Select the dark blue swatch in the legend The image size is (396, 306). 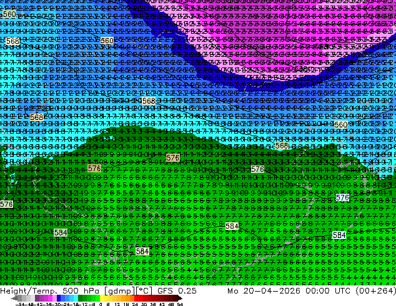(59, 298)
